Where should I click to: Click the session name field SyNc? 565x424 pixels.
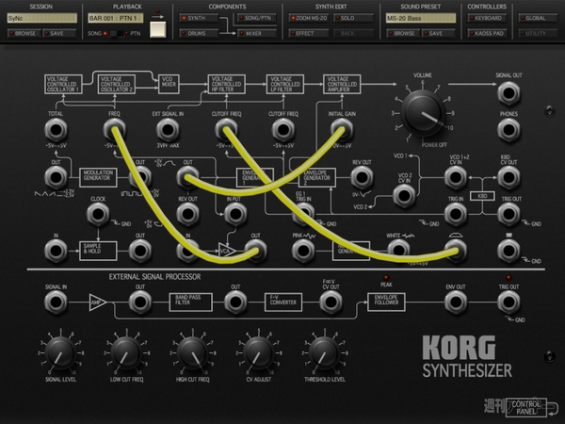[42, 18]
